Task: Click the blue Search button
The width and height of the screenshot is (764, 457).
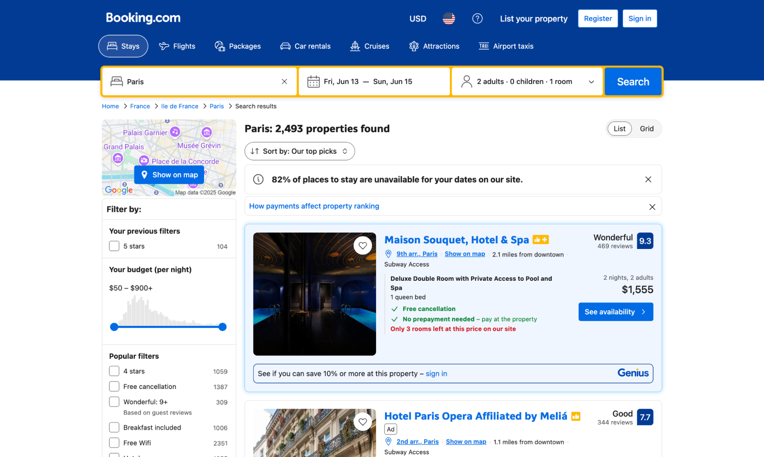Action: pyautogui.click(x=633, y=81)
